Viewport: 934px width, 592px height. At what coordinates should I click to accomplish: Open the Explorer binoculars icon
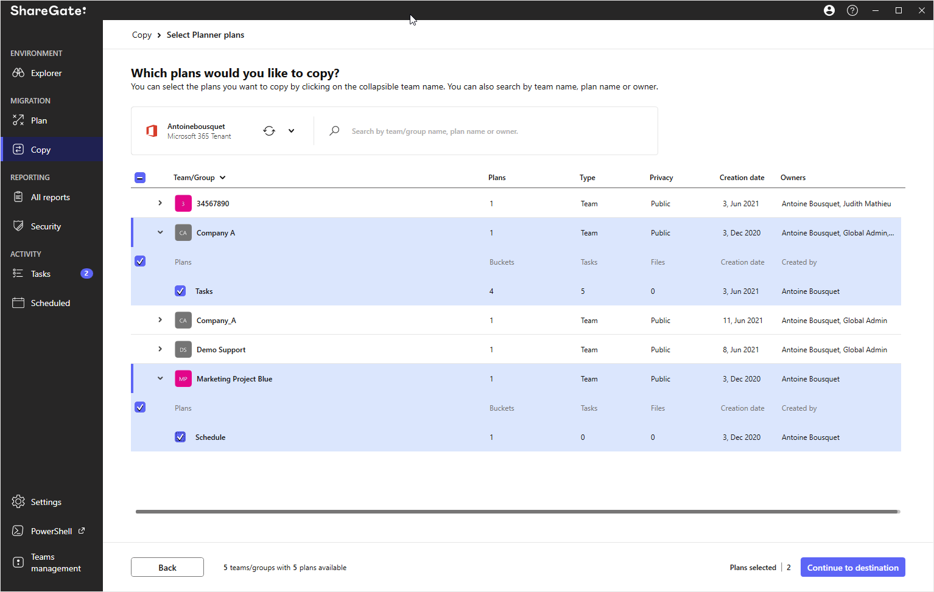point(18,73)
